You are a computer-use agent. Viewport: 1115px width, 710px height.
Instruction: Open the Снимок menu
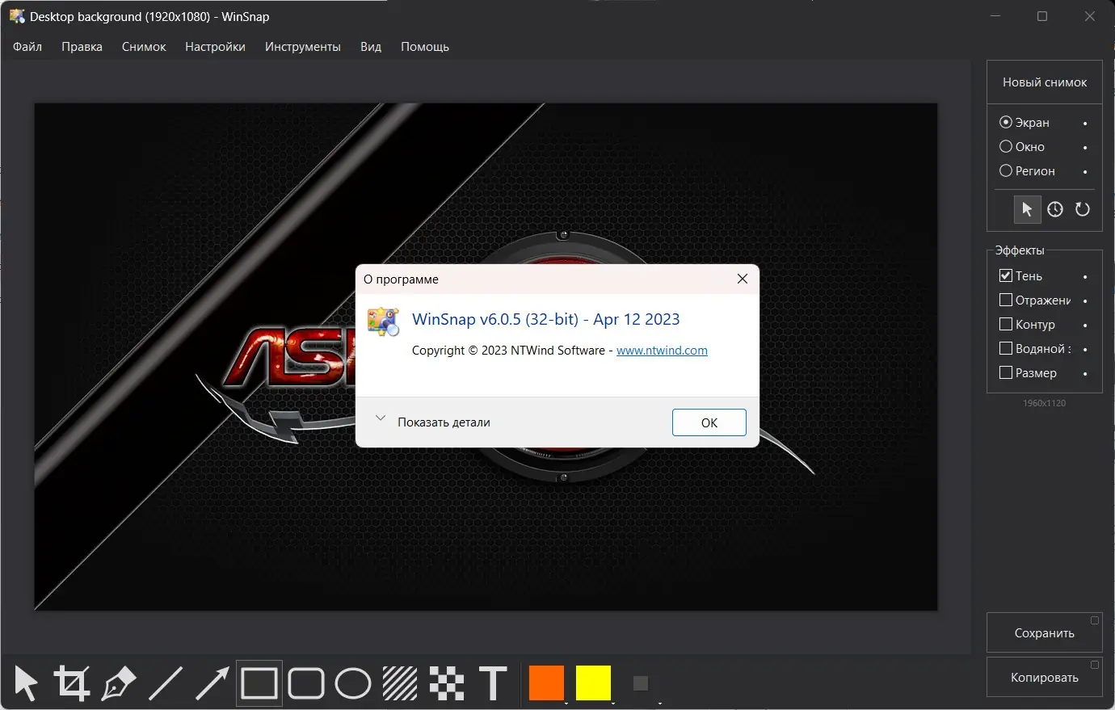pos(144,47)
